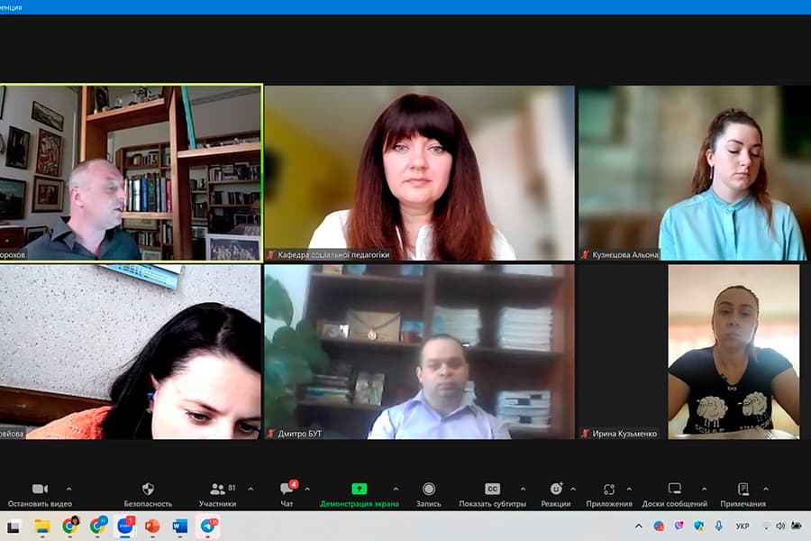Image resolution: width=811 pixels, height=541 pixels.
Task: Click the green Демонстрация экрана share icon
Action: pyautogui.click(x=359, y=489)
